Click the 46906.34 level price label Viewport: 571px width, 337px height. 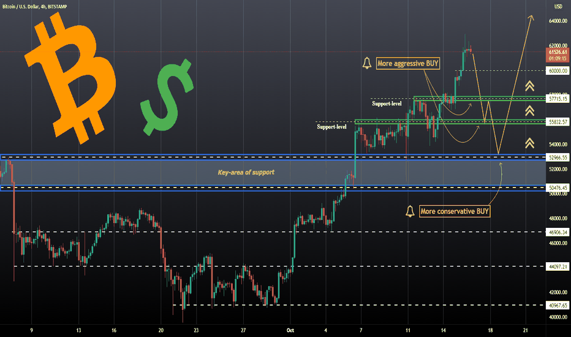click(558, 232)
